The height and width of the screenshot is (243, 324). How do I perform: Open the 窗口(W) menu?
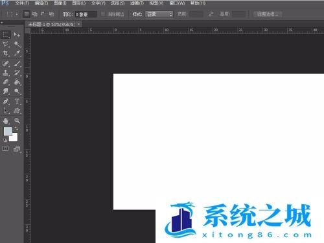coord(177,3)
